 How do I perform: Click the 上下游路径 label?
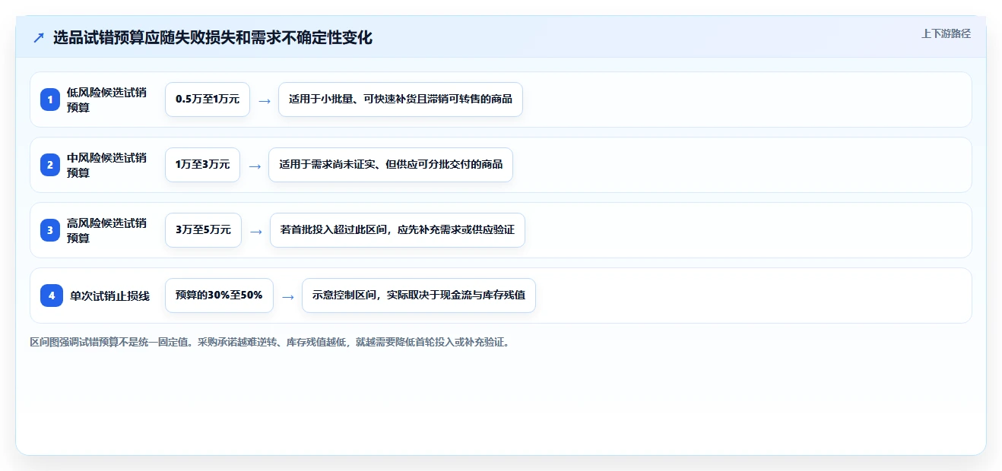946,33
